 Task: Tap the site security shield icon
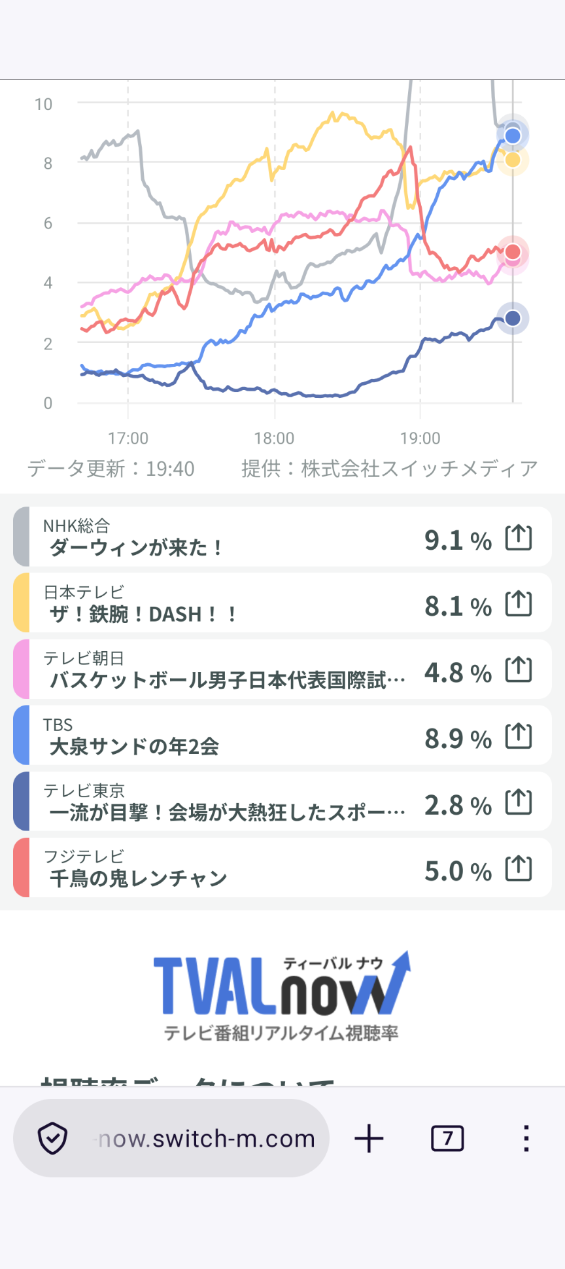pyautogui.click(x=52, y=1138)
